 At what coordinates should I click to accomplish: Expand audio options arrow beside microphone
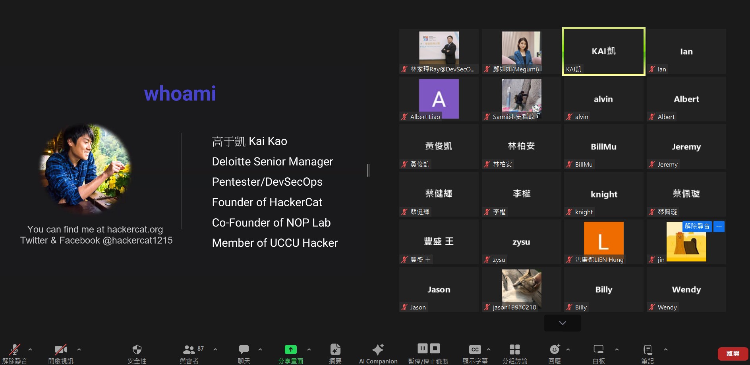click(x=30, y=350)
